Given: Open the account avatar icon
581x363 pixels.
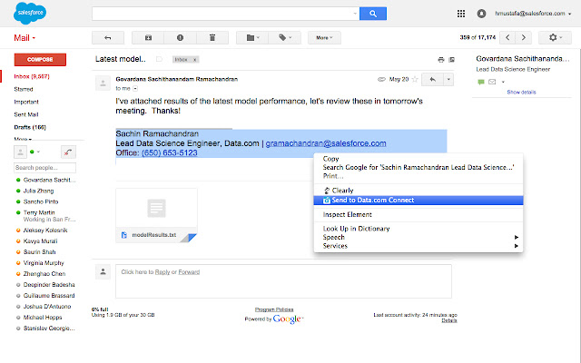Looking at the screenshot, I should point(481,14).
